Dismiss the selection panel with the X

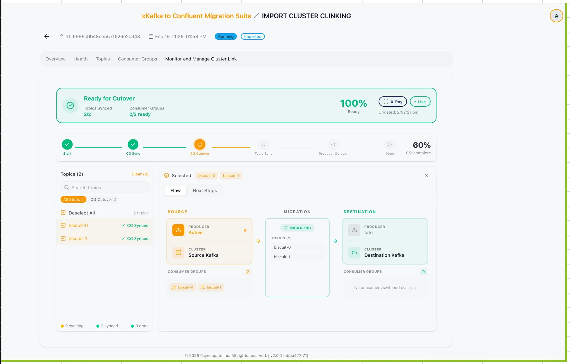coord(426,175)
